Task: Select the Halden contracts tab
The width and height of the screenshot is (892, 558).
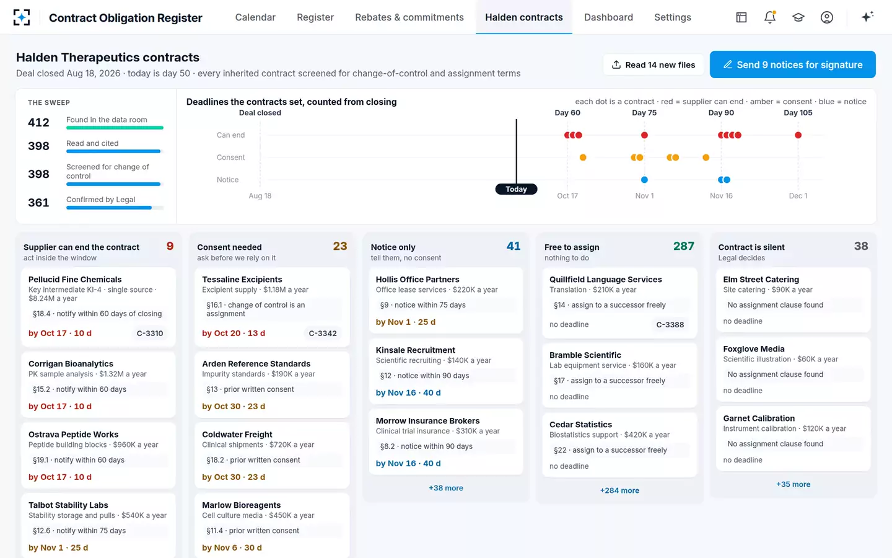Action: [524, 17]
